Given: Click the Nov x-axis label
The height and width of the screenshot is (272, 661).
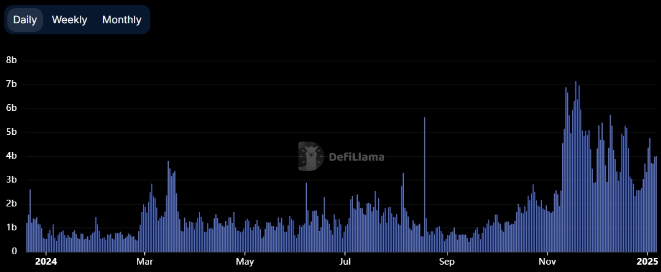Looking at the screenshot, I should pyautogui.click(x=547, y=262).
